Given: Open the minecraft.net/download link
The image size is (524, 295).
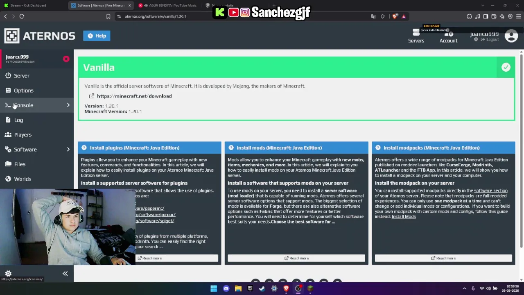Looking at the screenshot, I should click(x=134, y=96).
